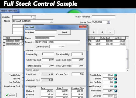This screenshot has height=98, width=136.
Task: Open the DEFAULT SUPPLIER name dropdown
Action: [x=52, y=21]
